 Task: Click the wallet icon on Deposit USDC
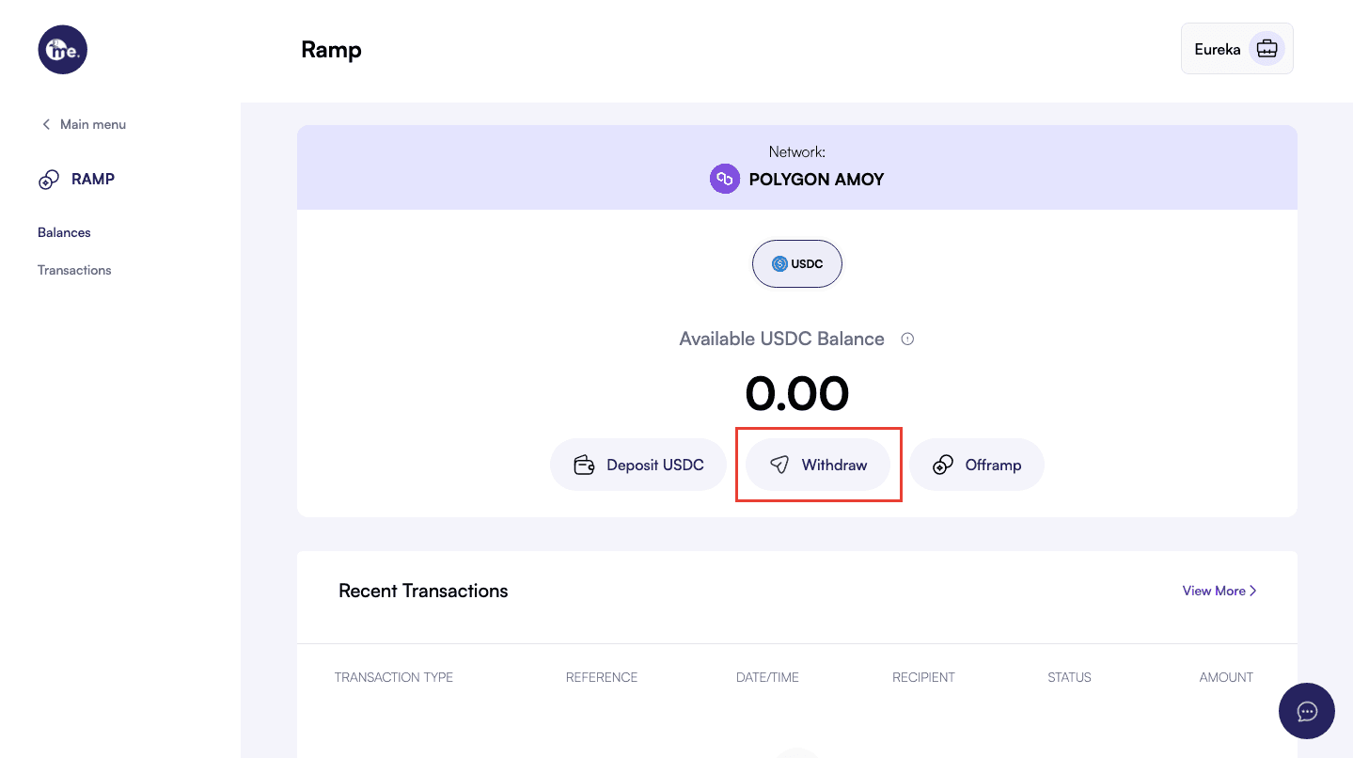(x=584, y=465)
